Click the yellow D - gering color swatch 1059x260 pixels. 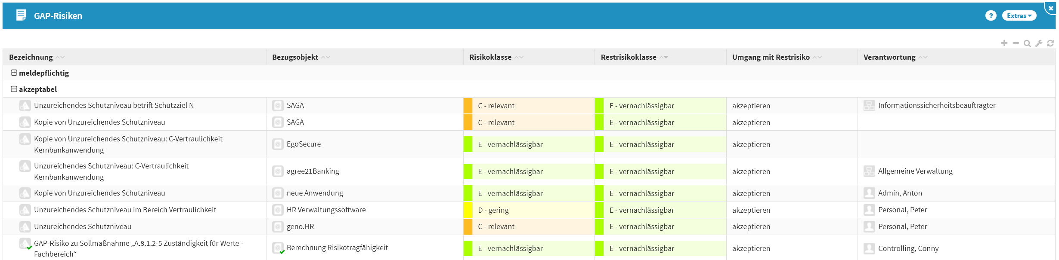pos(468,210)
